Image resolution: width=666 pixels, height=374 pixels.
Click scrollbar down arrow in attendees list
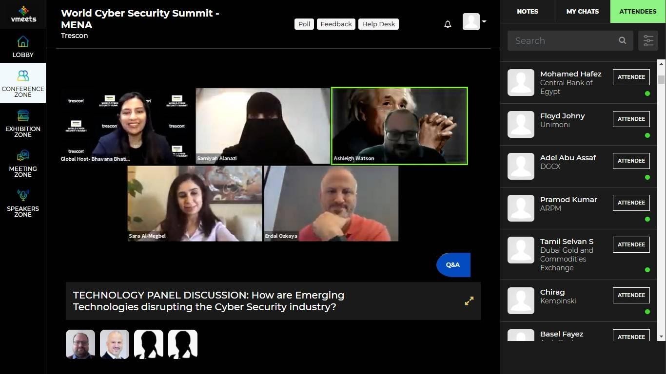(x=661, y=337)
